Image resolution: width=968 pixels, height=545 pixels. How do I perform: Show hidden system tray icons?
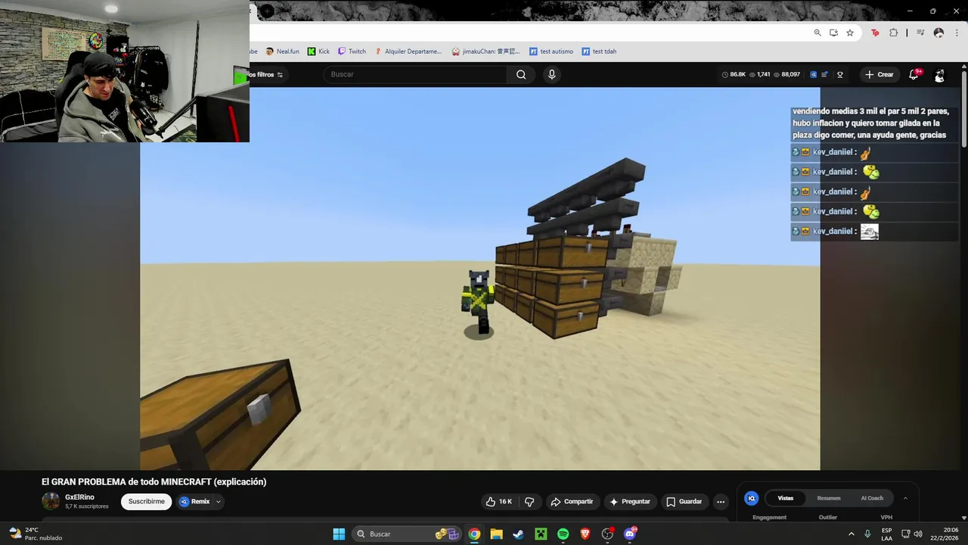[x=851, y=534]
